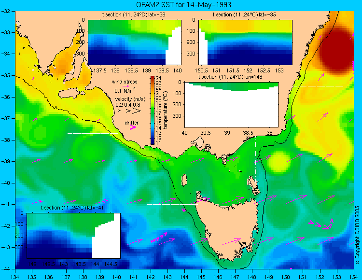Screen dimensions: 362x280
Task: Click the white dashed vertical section line at longitude 148
Action: click(255, 159)
